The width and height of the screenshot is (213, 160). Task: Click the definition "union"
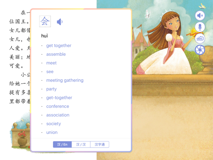pos(52,133)
